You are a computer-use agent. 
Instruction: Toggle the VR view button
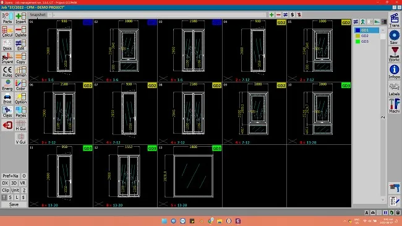(x=22, y=183)
